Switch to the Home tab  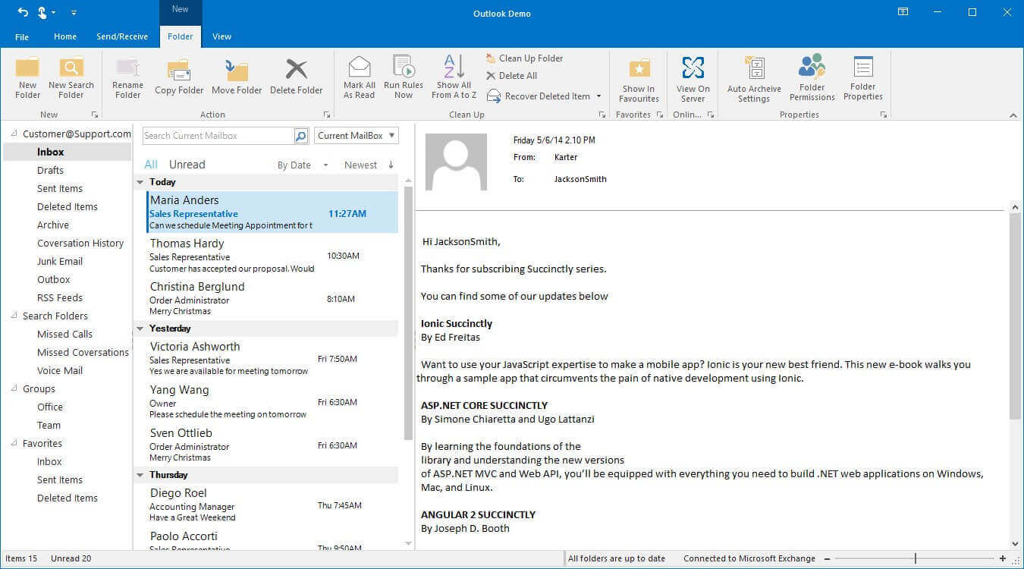point(65,36)
